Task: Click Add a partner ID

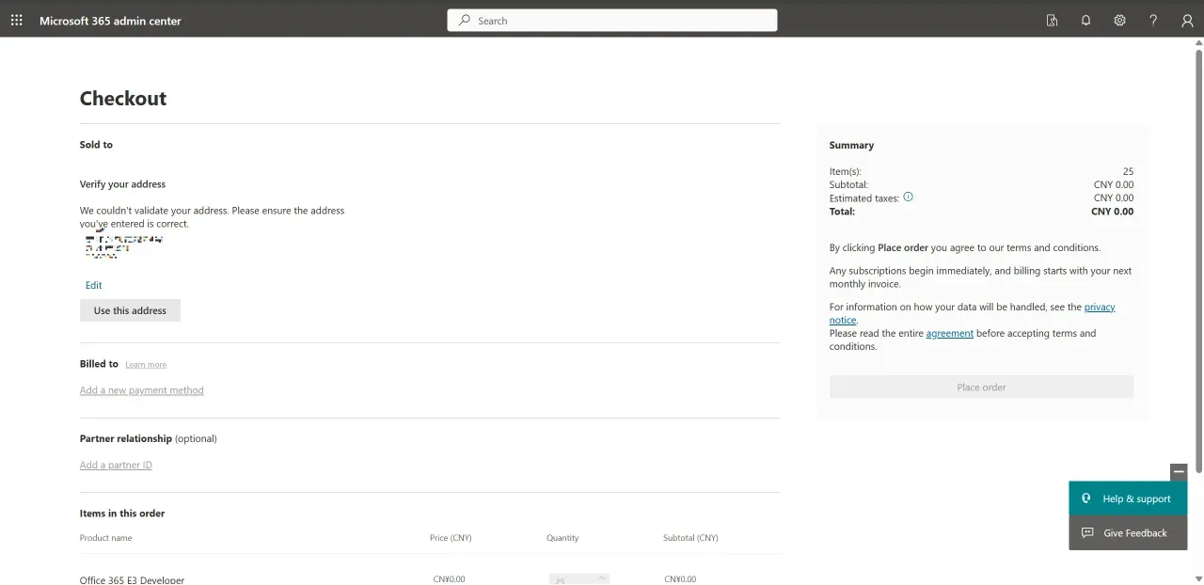Action: [116, 466]
